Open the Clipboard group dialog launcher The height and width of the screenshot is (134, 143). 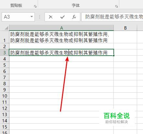click(35, 7)
